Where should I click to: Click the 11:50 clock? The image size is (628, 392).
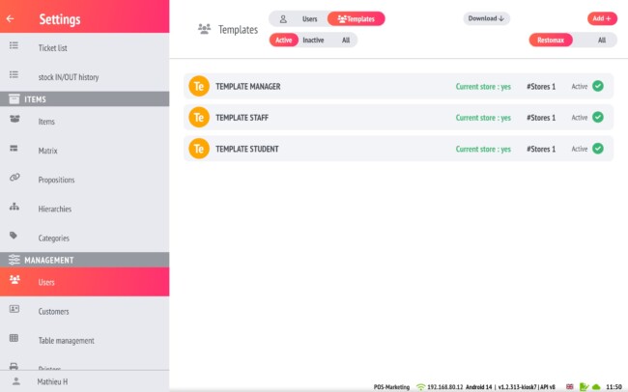(614, 387)
